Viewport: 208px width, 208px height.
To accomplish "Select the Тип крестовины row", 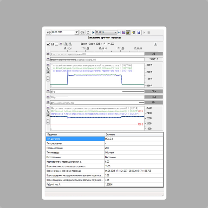I will pyautogui.click(x=105, y=143).
